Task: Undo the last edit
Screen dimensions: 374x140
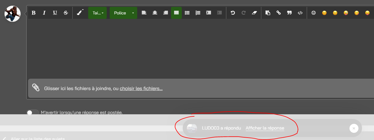Action: [233, 13]
